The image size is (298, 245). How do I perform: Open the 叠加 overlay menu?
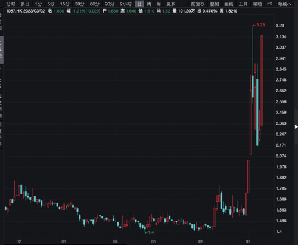click(215, 4)
